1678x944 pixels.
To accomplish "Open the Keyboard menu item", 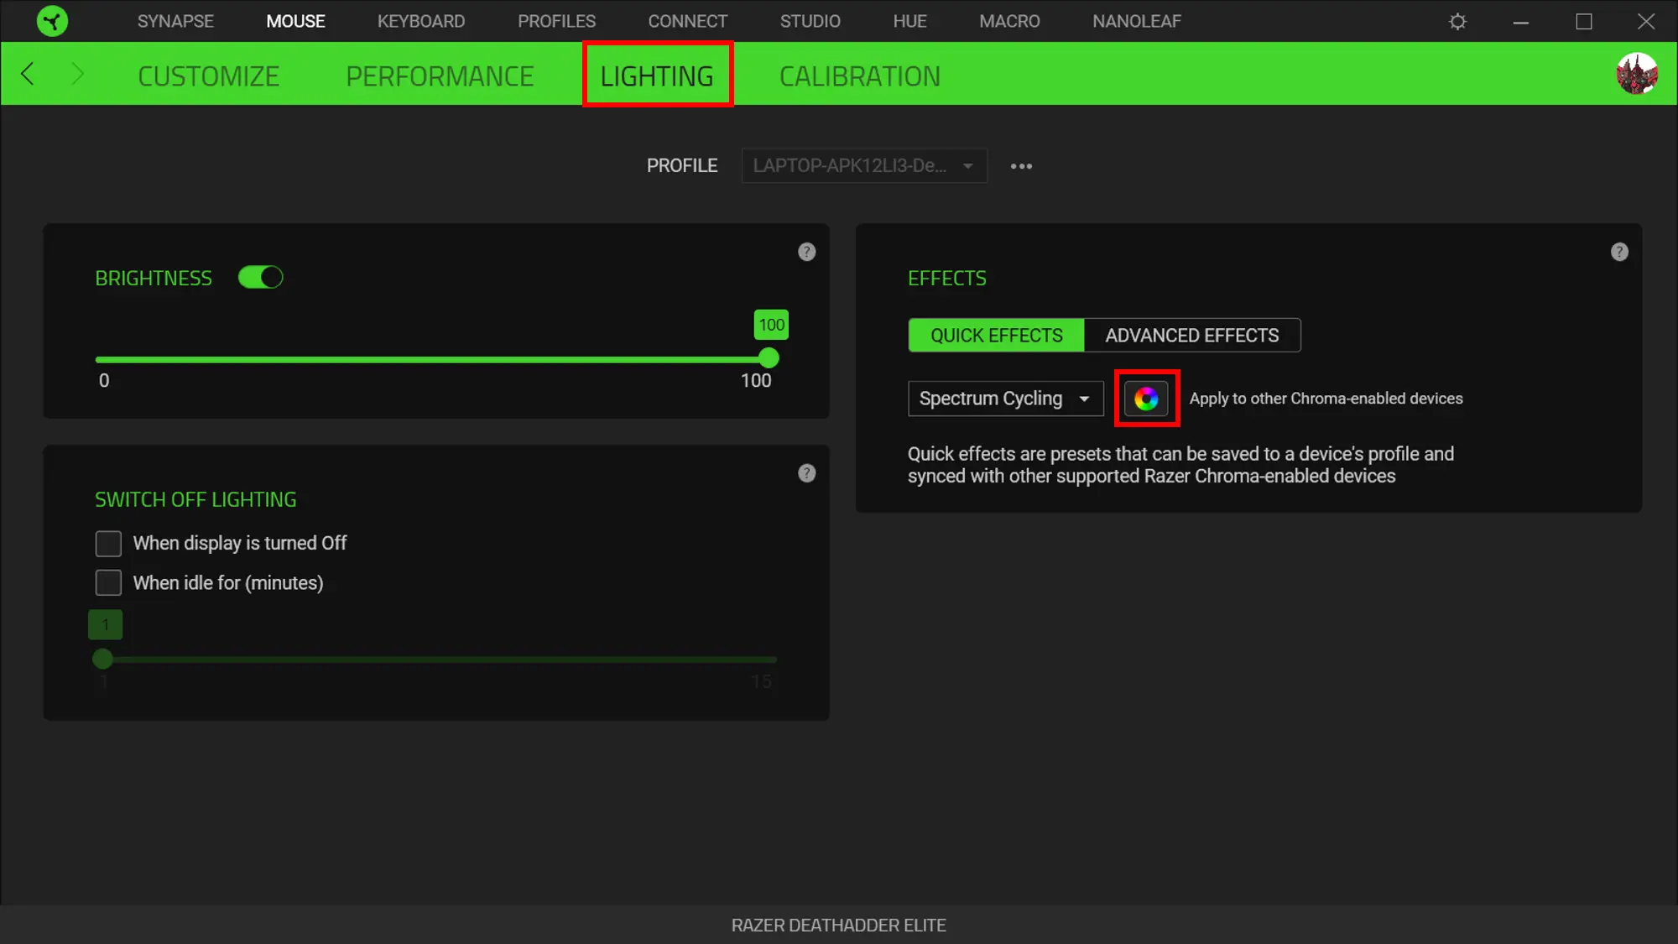I will 420,21.
